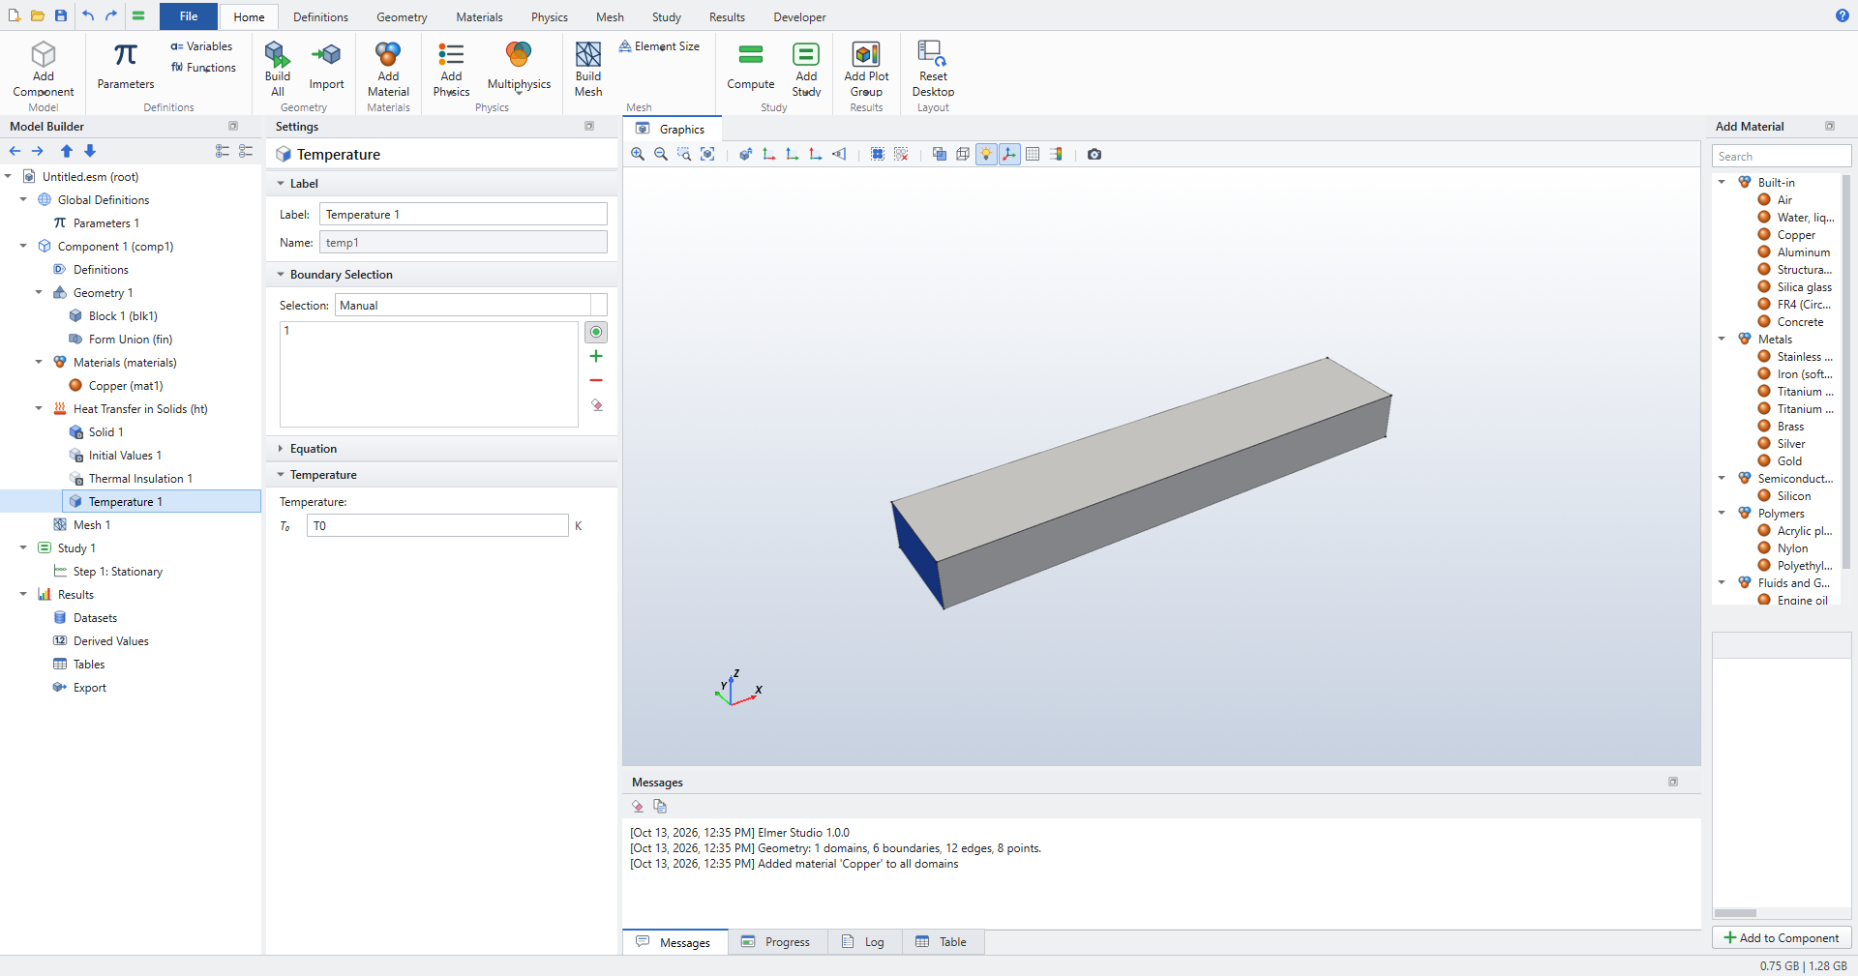The height and width of the screenshot is (976, 1858).
Task: Open the help question mark icon
Action: pyautogui.click(x=1842, y=15)
